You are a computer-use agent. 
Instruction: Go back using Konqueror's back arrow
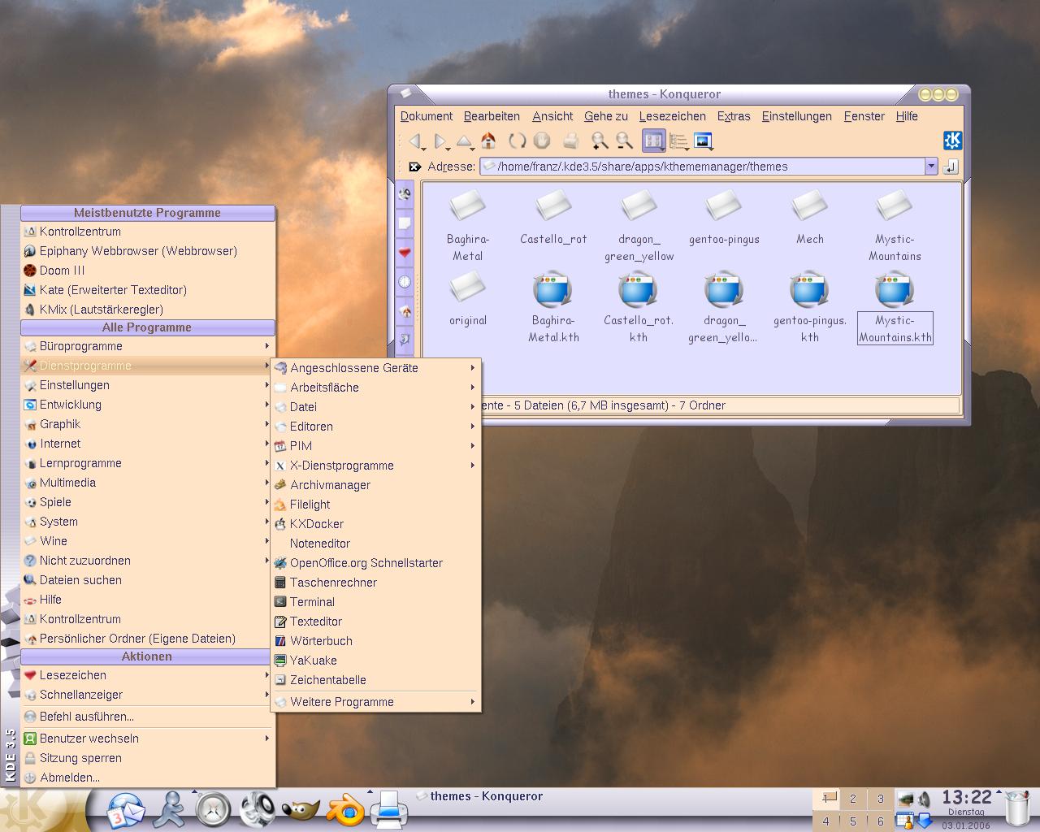click(x=415, y=141)
